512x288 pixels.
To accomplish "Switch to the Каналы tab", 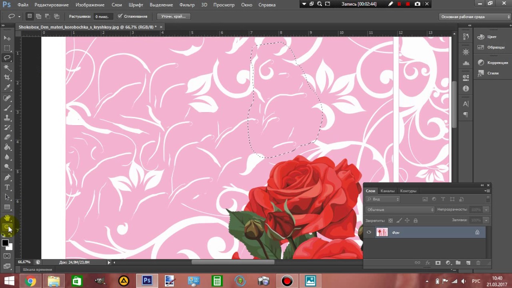I will 387,191.
